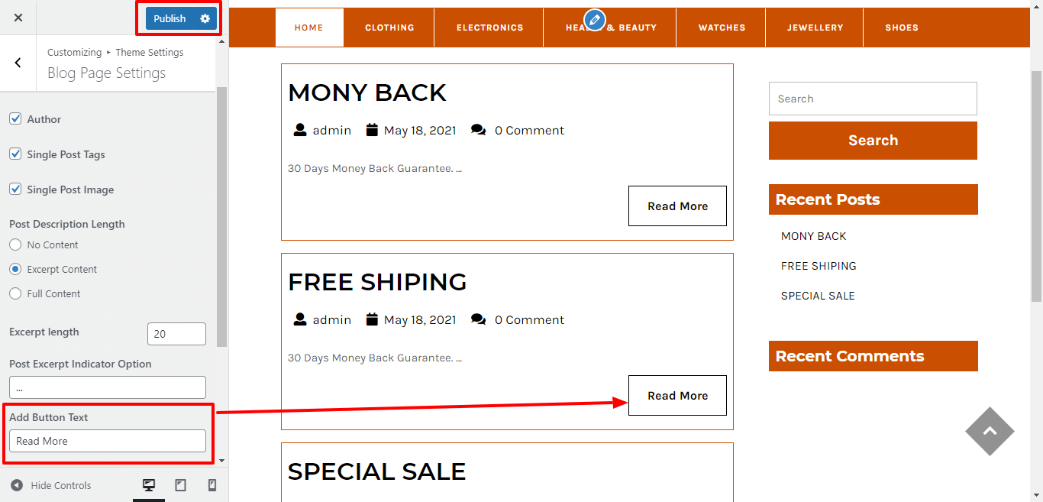This screenshot has height=502, width=1043.
Task: Open publish settings gear icon
Action: point(205,18)
